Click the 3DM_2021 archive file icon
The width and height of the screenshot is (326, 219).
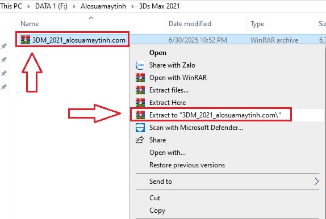pos(26,40)
